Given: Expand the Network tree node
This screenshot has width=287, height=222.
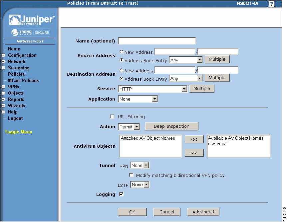Looking at the screenshot, I should pyautogui.click(x=3, y=62).
